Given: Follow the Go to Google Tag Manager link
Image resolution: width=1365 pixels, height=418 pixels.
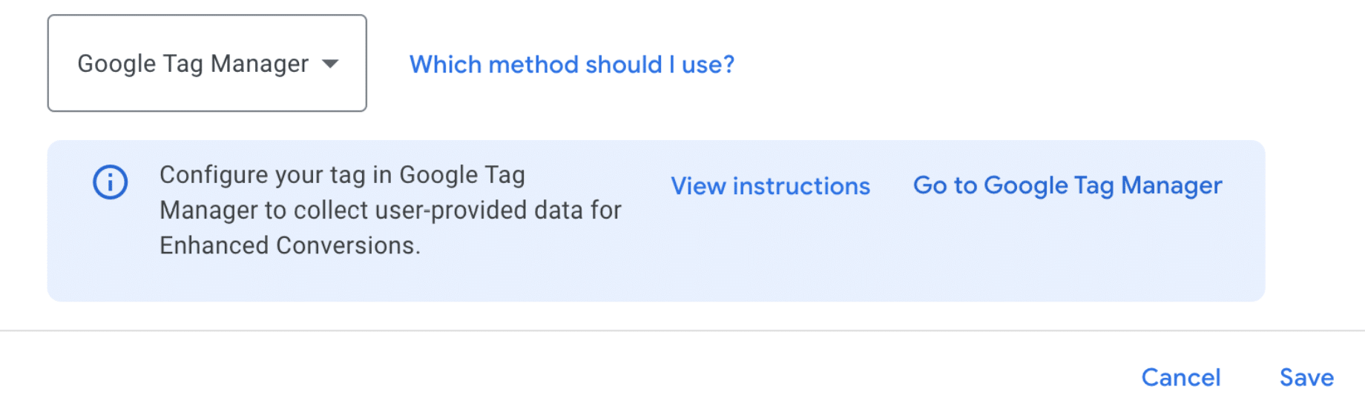Looking at the screenshot, I should [x=1068, y=185].
